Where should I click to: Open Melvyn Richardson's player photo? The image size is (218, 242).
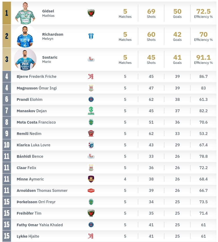pos(25,36)
